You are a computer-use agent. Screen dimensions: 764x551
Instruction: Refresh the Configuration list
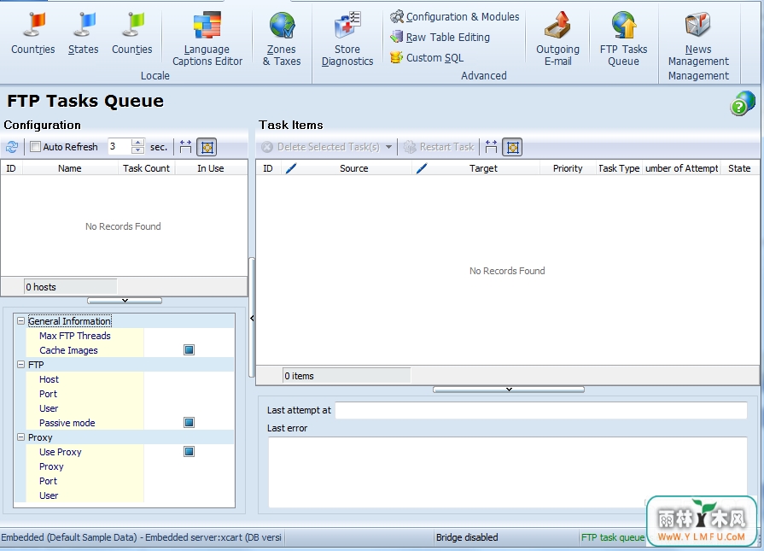coord(12,147)
